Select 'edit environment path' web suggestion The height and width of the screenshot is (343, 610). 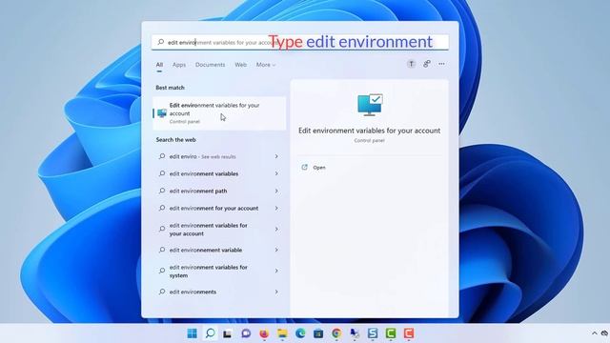tap(218, 191)
